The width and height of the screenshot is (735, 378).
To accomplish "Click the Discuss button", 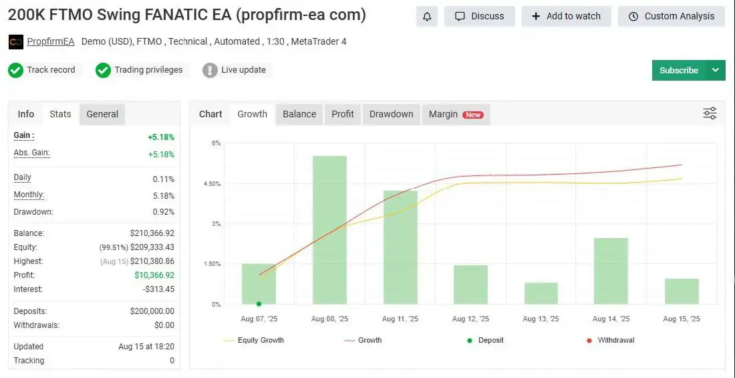I will point(479,16).
